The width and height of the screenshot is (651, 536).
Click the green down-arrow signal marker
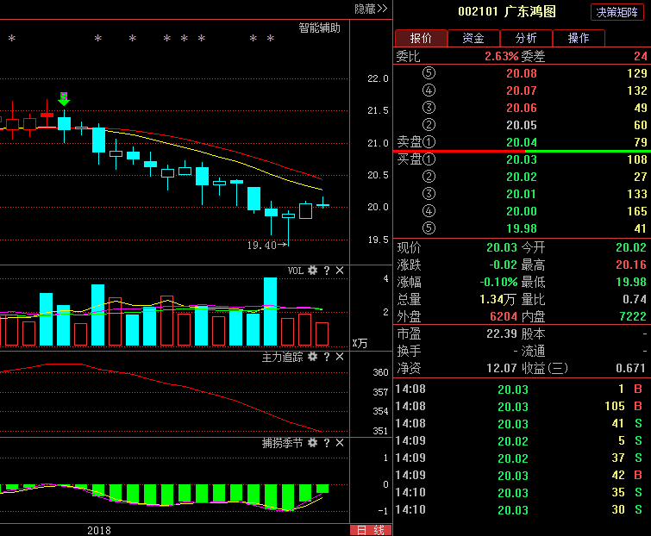click(64, 99)
